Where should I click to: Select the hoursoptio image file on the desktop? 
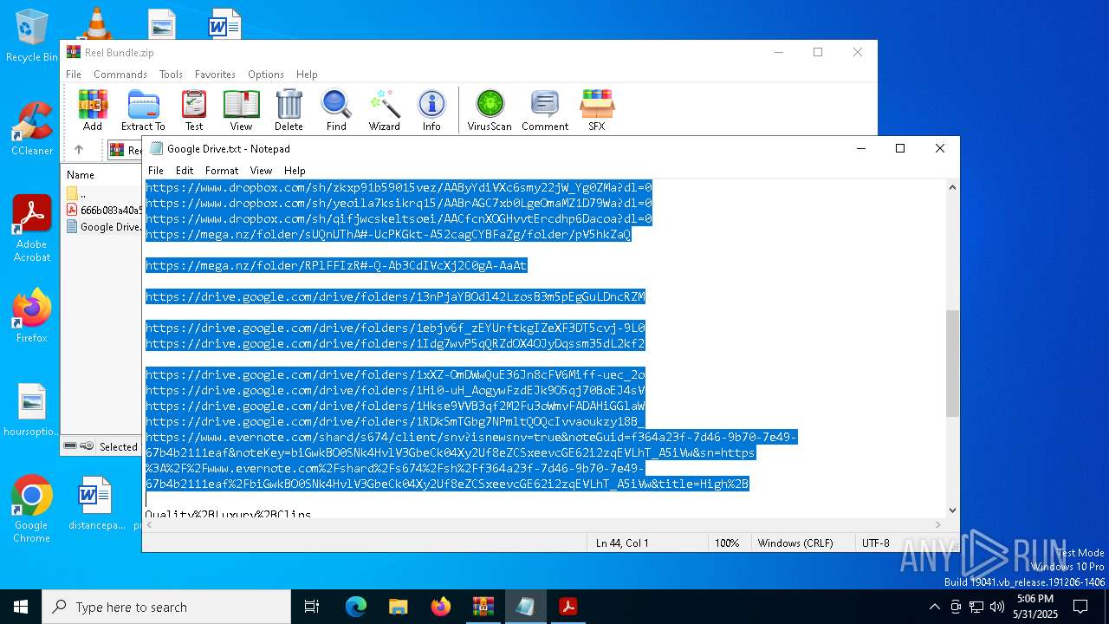31,410
